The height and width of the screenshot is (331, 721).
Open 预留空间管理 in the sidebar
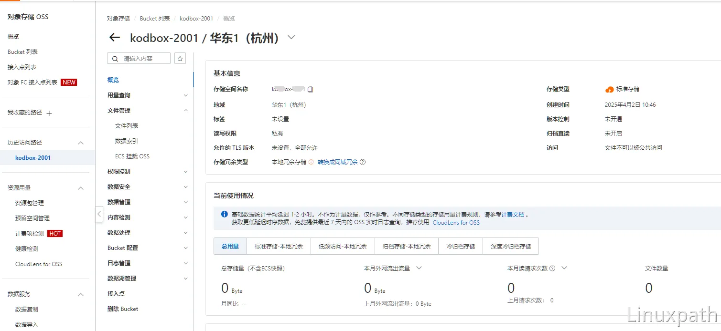[32, 218]
